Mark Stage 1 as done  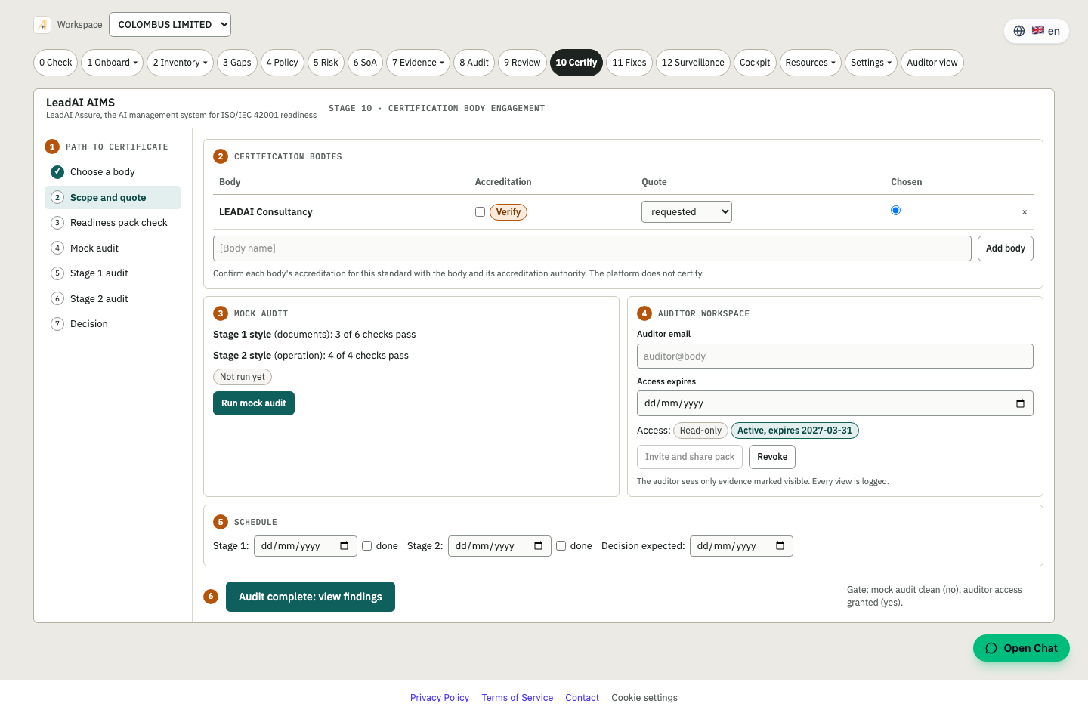[x=367, y=546]
